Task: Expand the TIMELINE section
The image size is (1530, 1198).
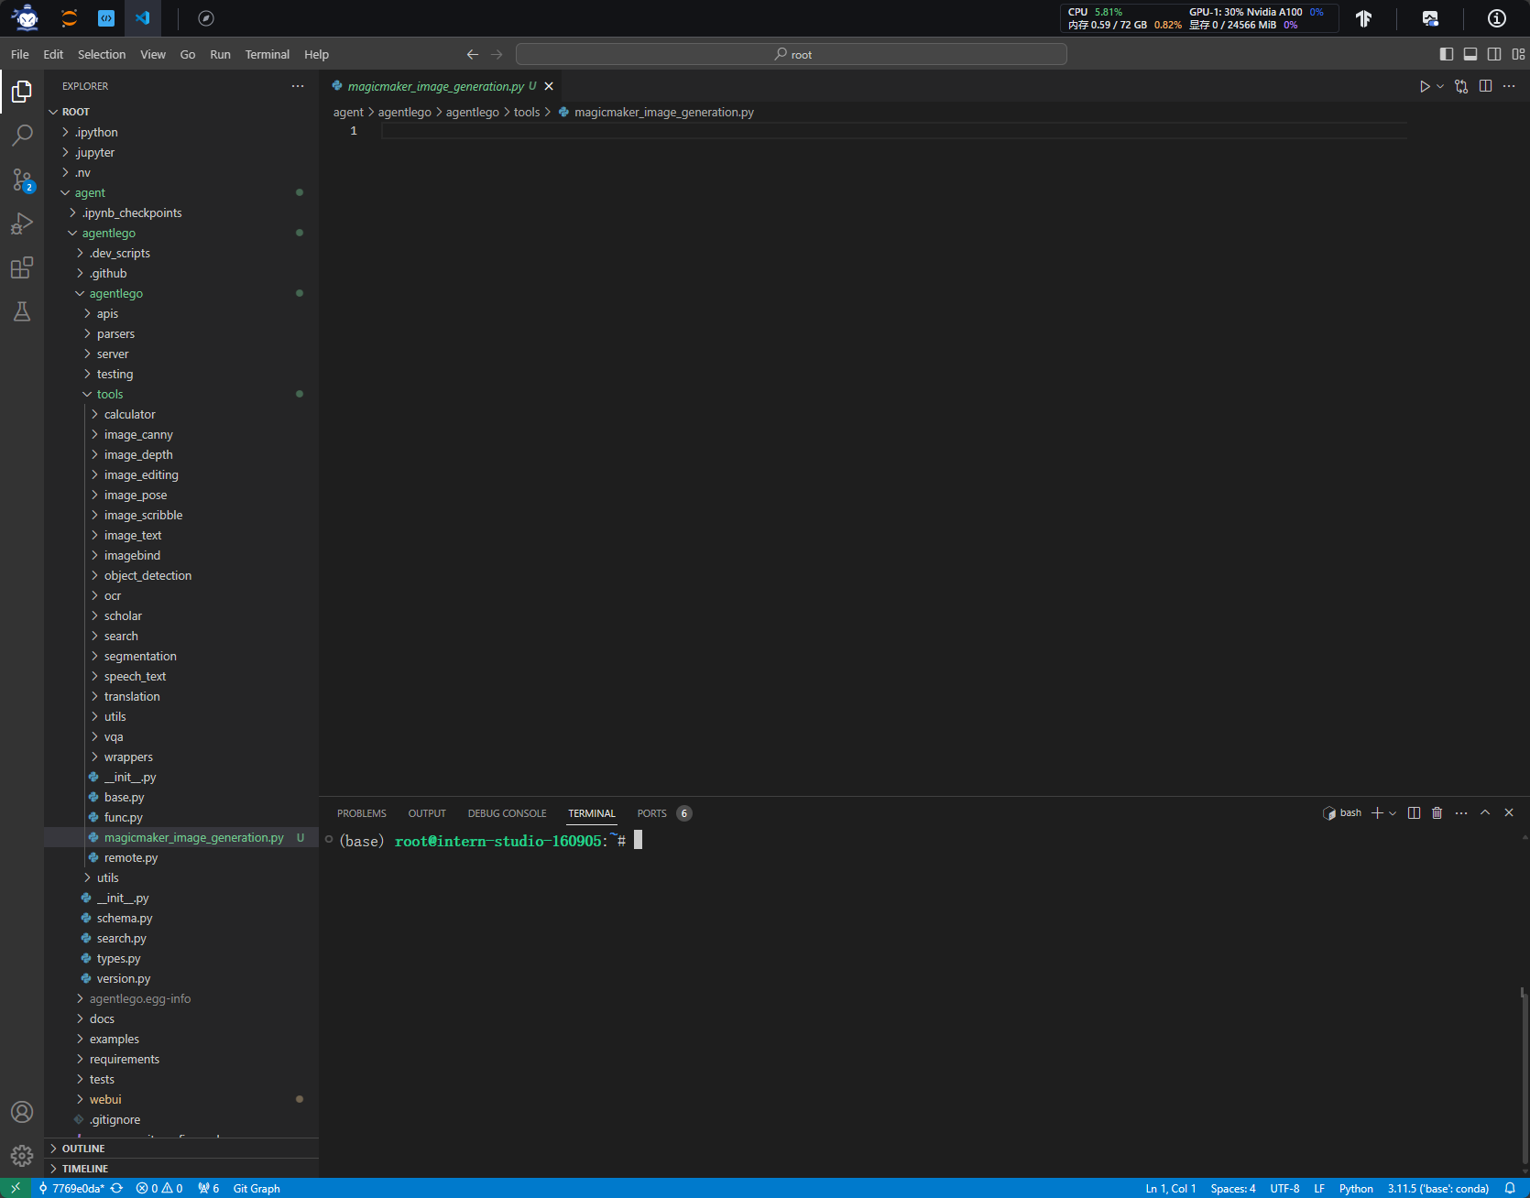Action: click(x=181, y=1169)
